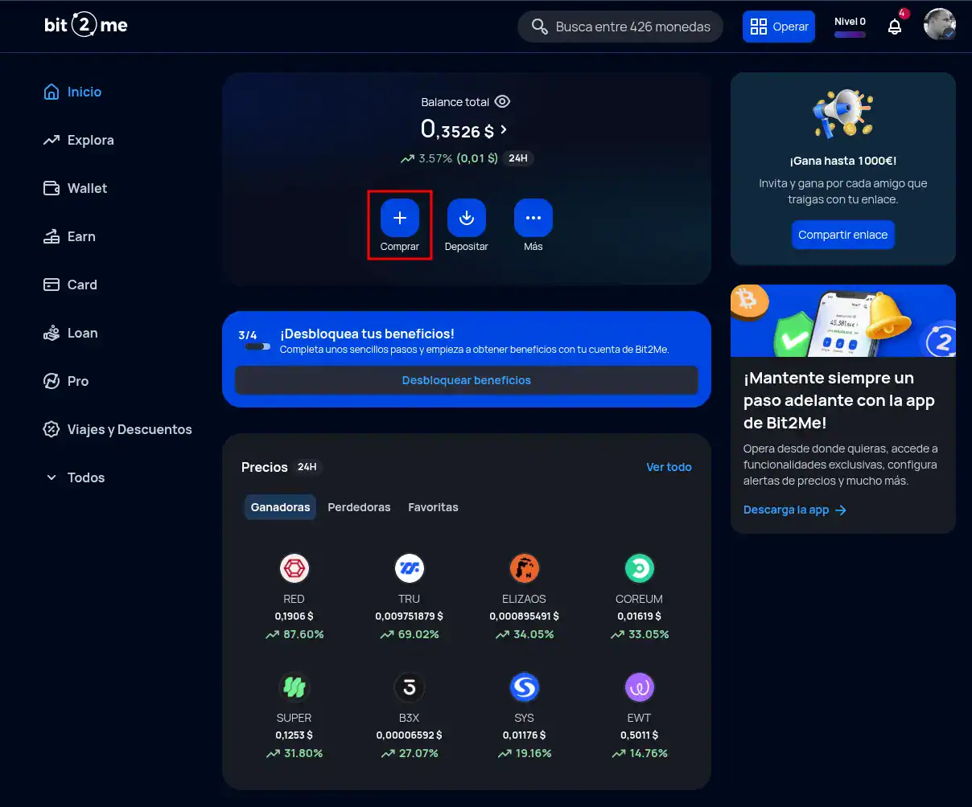
Task: Click the 3/4 benefits progress bar
Action: click(x=257, y=346)
